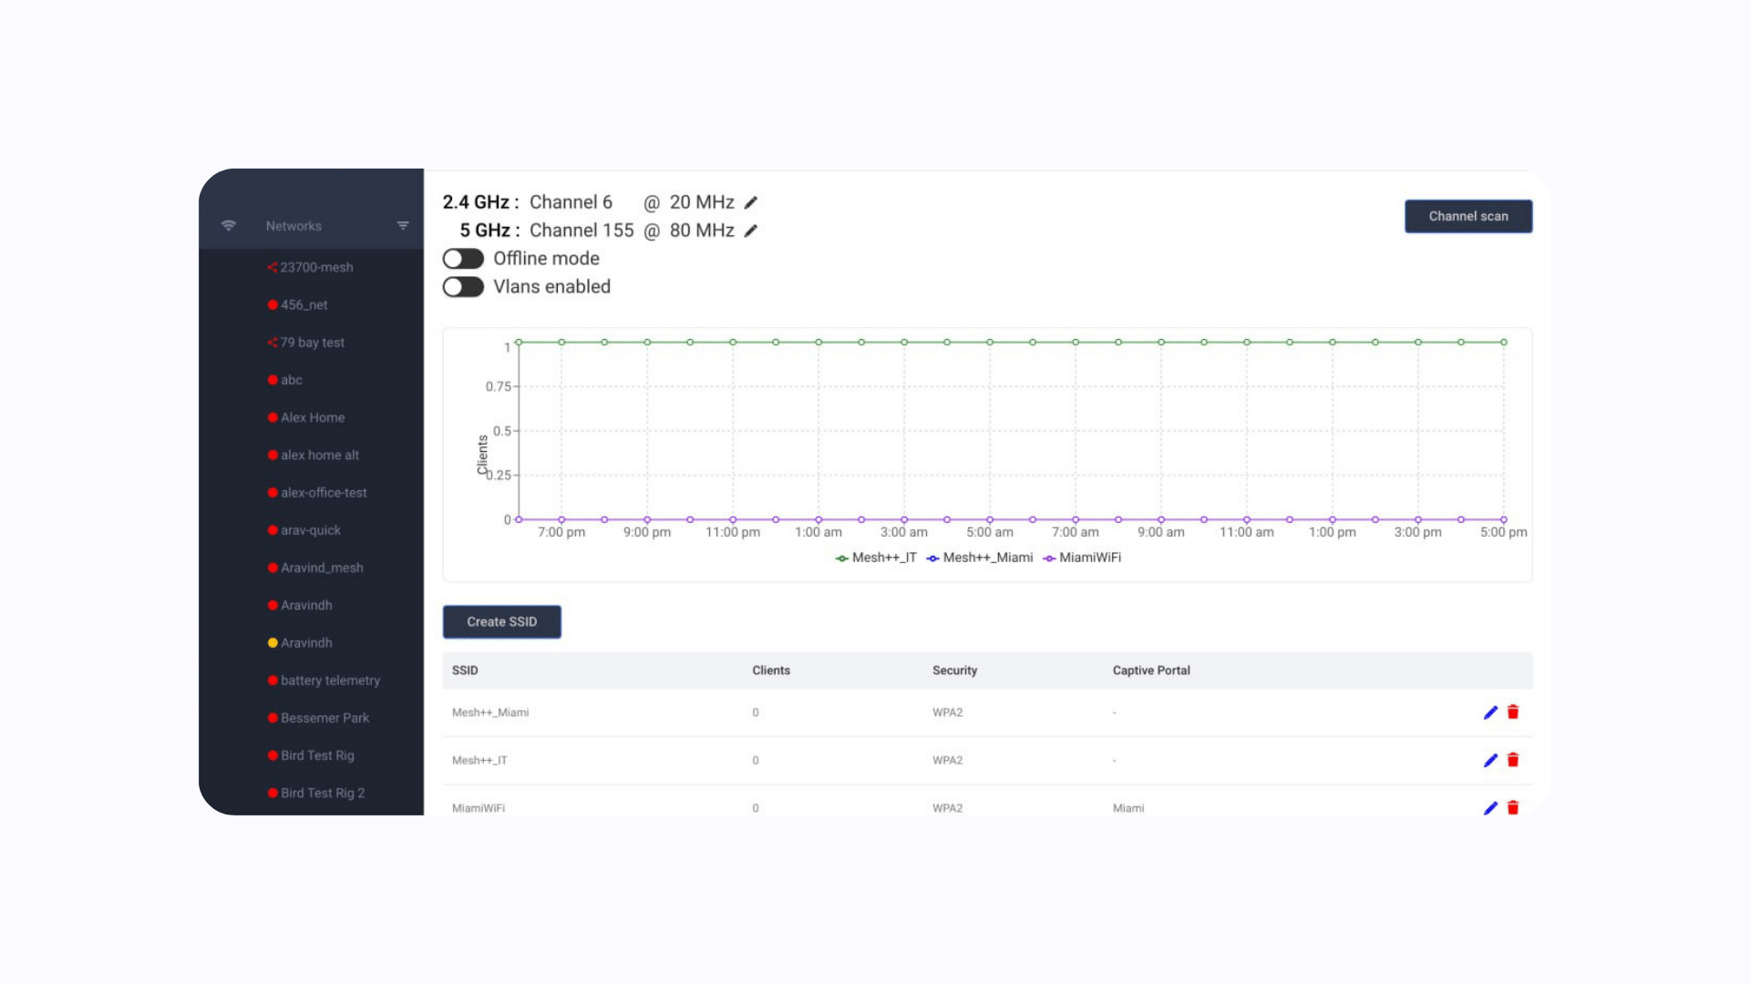The image size is (1750, 984).
Task: Select the Alex Home network in the sidebar
Action: [313, 416]
